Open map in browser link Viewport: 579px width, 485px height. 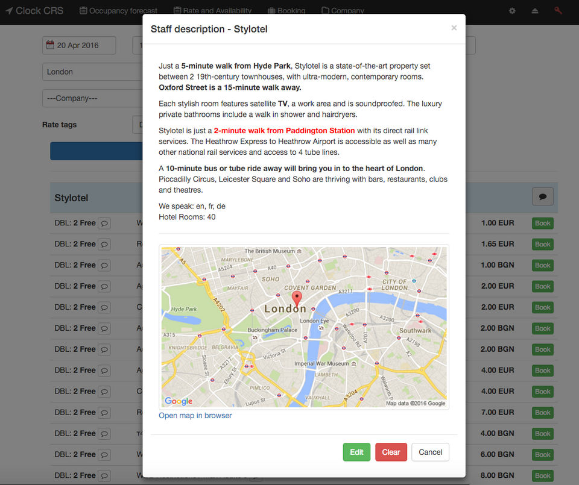coord(195,416)
